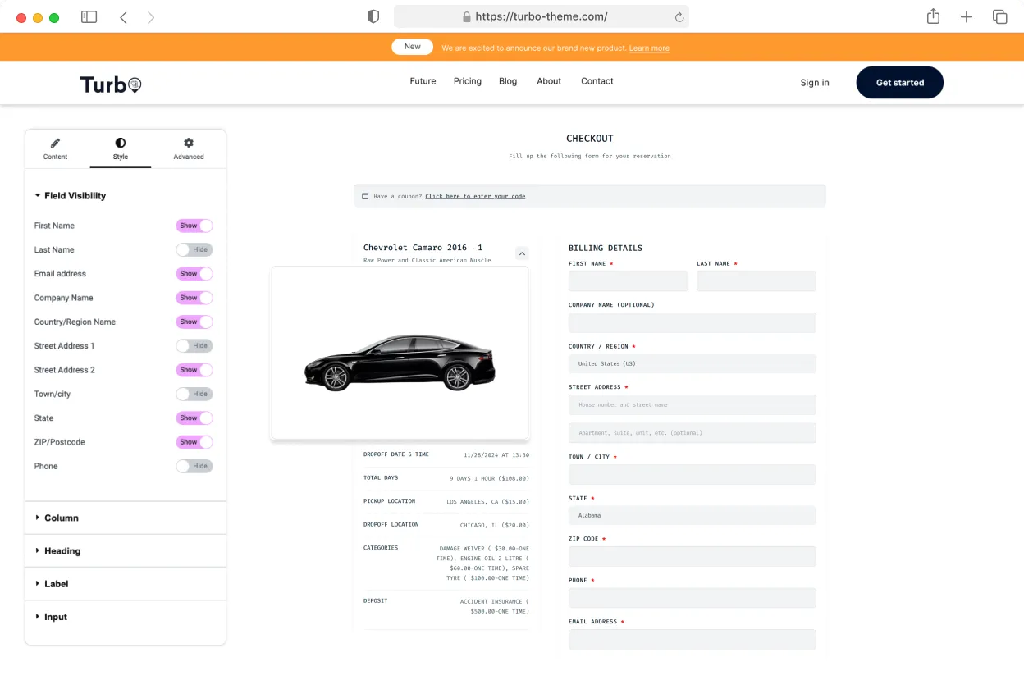Reload the page via the refresh icon
Viewport: 1024px width, 689px height.
coord(679,17)
